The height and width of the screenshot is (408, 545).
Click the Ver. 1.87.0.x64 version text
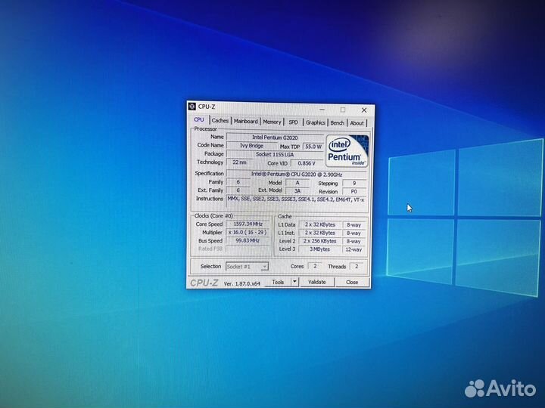coord(242,283)
